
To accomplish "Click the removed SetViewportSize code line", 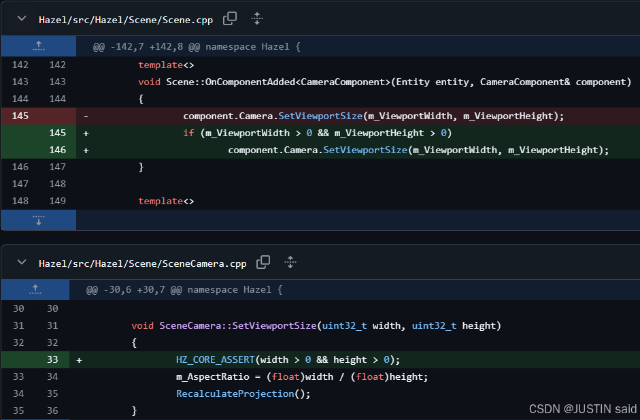I will (373, 116).
